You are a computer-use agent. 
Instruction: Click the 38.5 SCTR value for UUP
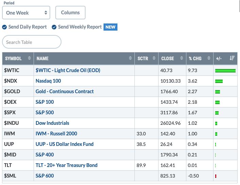(141, 144)
